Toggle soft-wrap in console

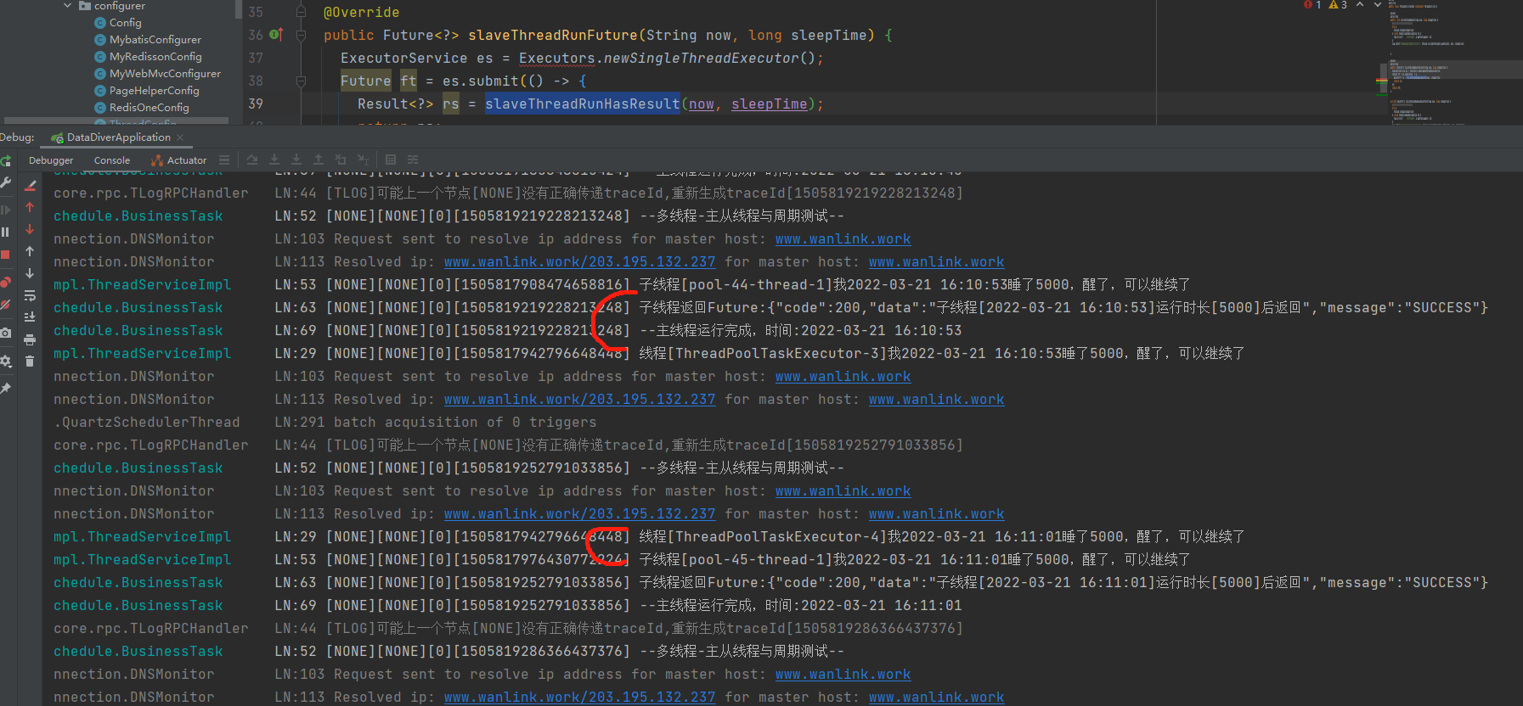(x=30, y=295)
